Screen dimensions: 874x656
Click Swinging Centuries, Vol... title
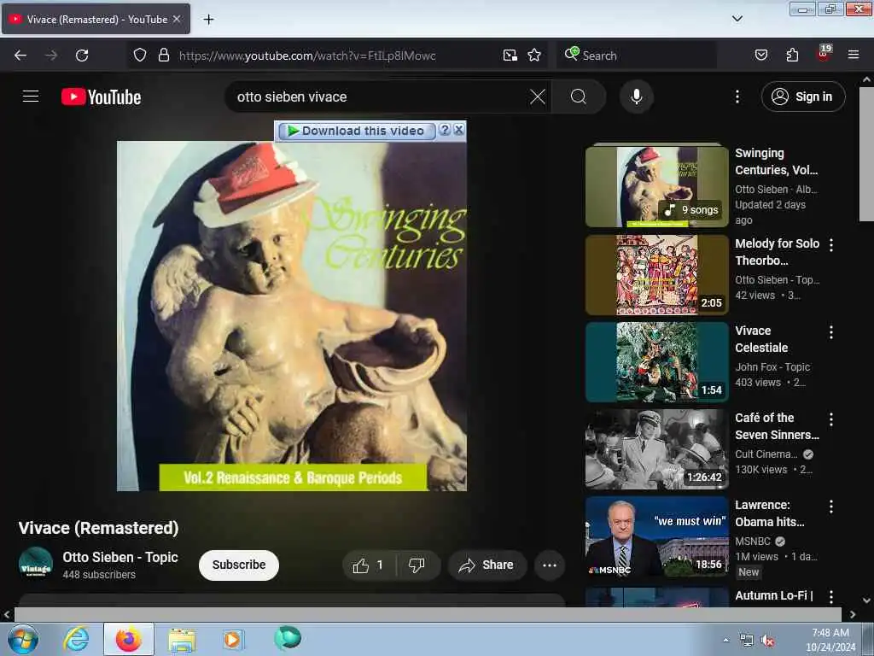pyautogui.click(x=776, y=161)
